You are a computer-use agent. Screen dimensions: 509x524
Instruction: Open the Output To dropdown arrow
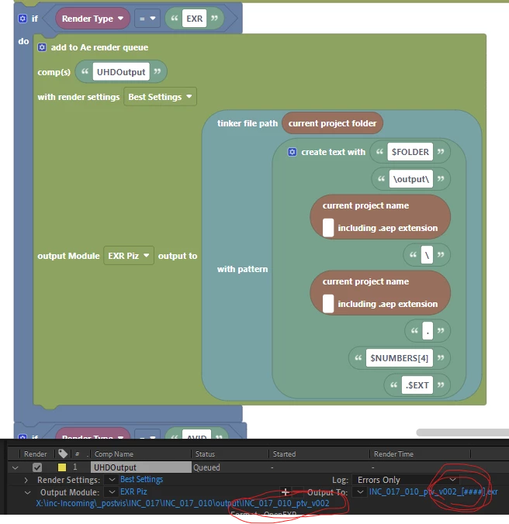coord(360,492)
